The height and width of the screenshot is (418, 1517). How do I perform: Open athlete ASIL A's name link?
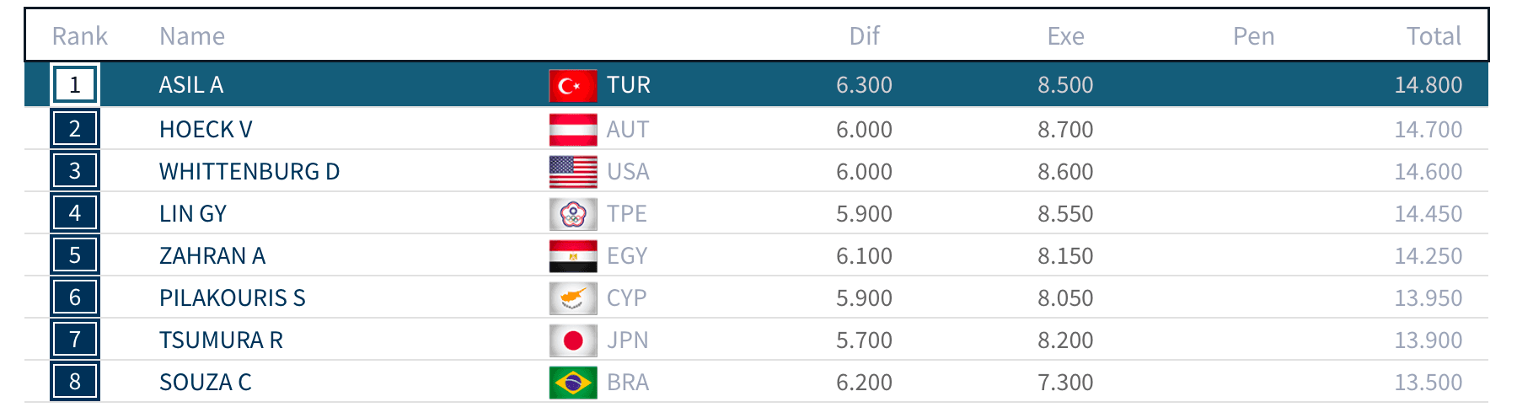(x=191, y=85)
